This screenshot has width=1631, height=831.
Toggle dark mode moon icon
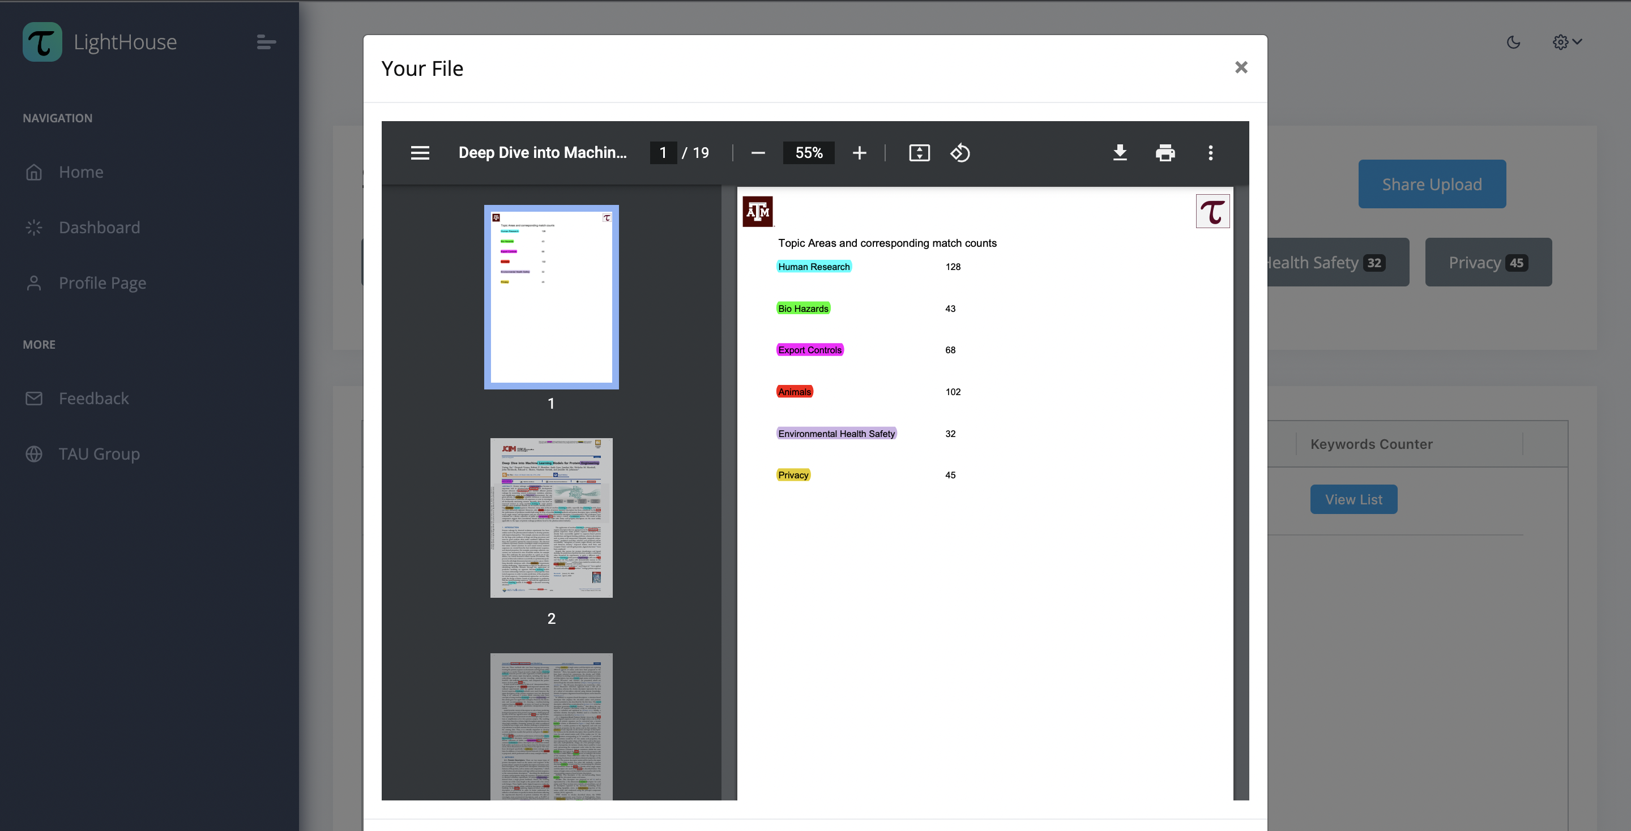point(1513,42)
